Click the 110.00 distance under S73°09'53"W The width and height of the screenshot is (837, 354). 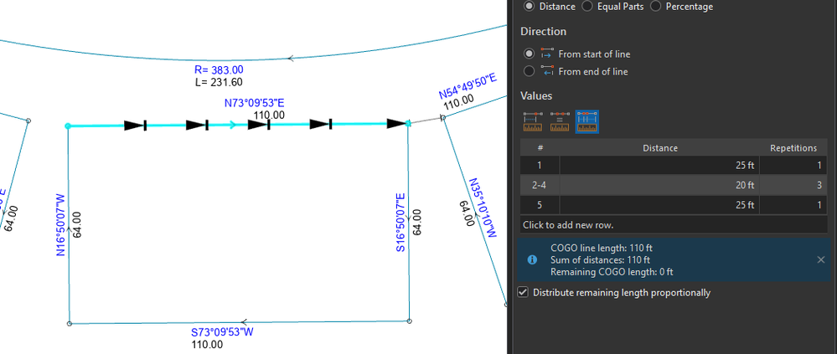click(x=207, y=345)
